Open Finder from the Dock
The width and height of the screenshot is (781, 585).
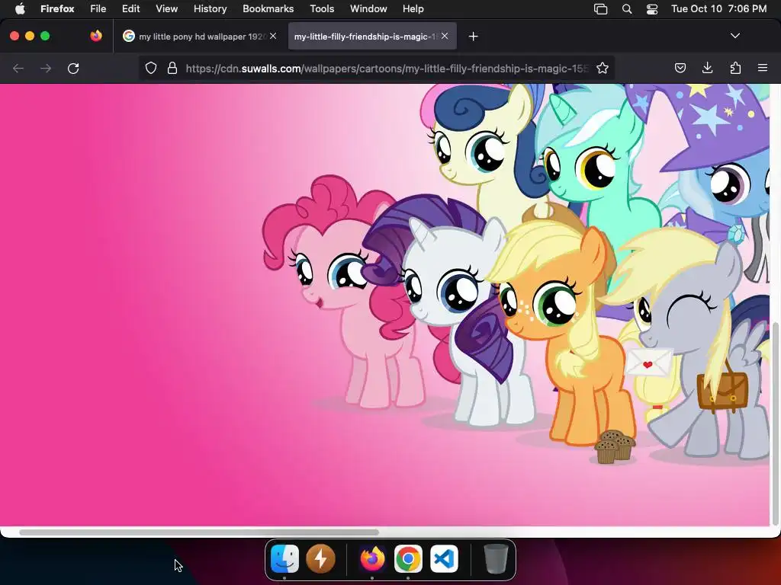pyautogui.click(x=285, y=558)
